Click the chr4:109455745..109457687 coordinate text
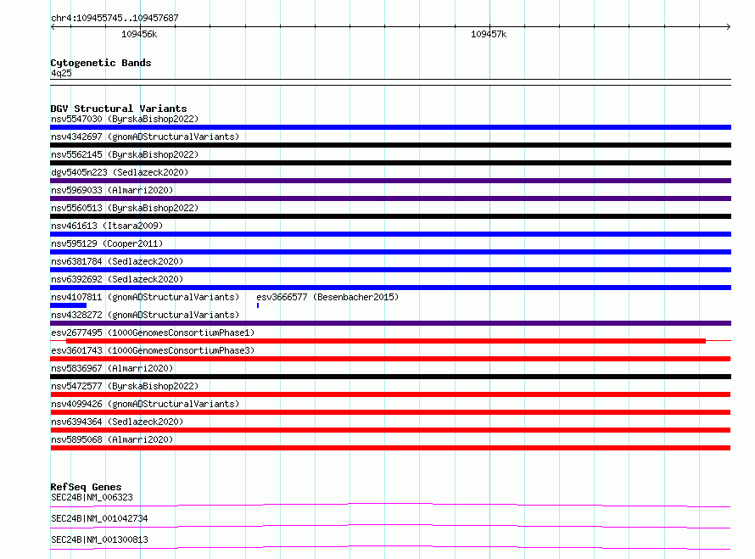This screenshot has height=559, width=755. (115, 19)
